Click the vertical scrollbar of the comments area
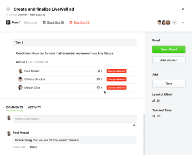 (x=144, y=134)
